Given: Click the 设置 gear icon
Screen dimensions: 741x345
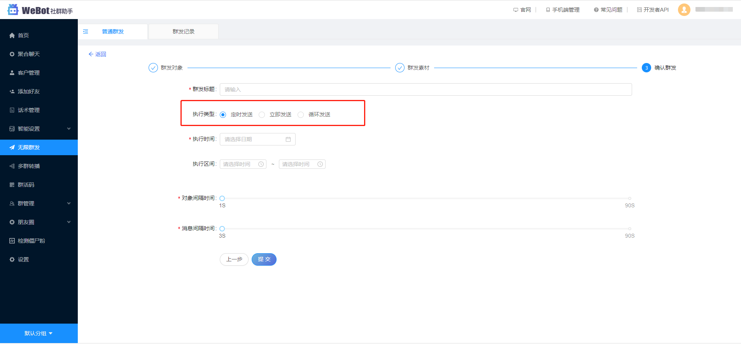Looking at the screenshot, I should [x=12, y=259].
